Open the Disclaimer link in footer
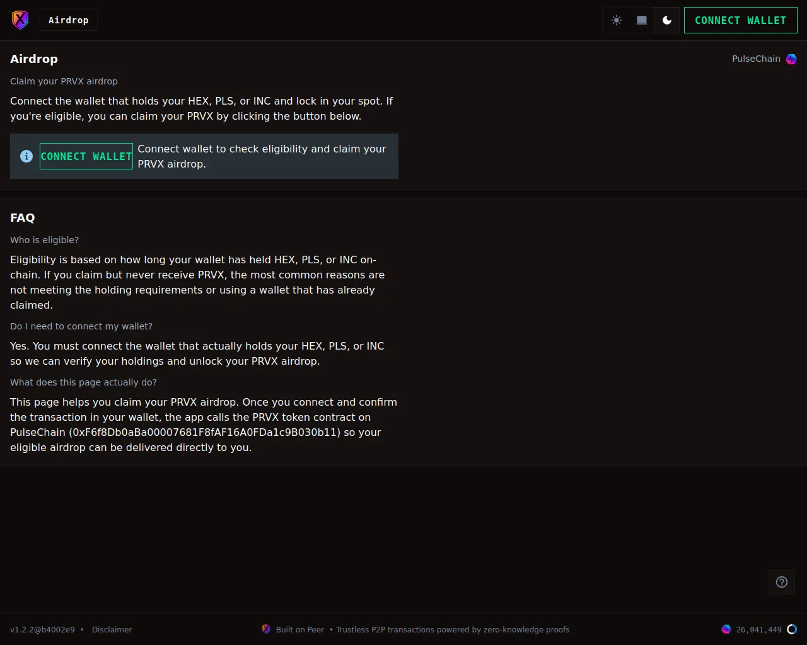The image size is (807, 645). pos(112,629)
